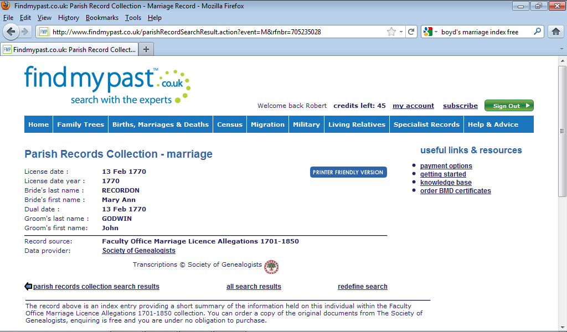Click the useful links & resources heading
Viewport: 567px width, 332px height.
471,151
